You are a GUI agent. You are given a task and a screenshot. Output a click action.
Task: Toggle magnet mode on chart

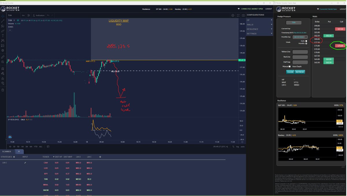coord(3,69)
